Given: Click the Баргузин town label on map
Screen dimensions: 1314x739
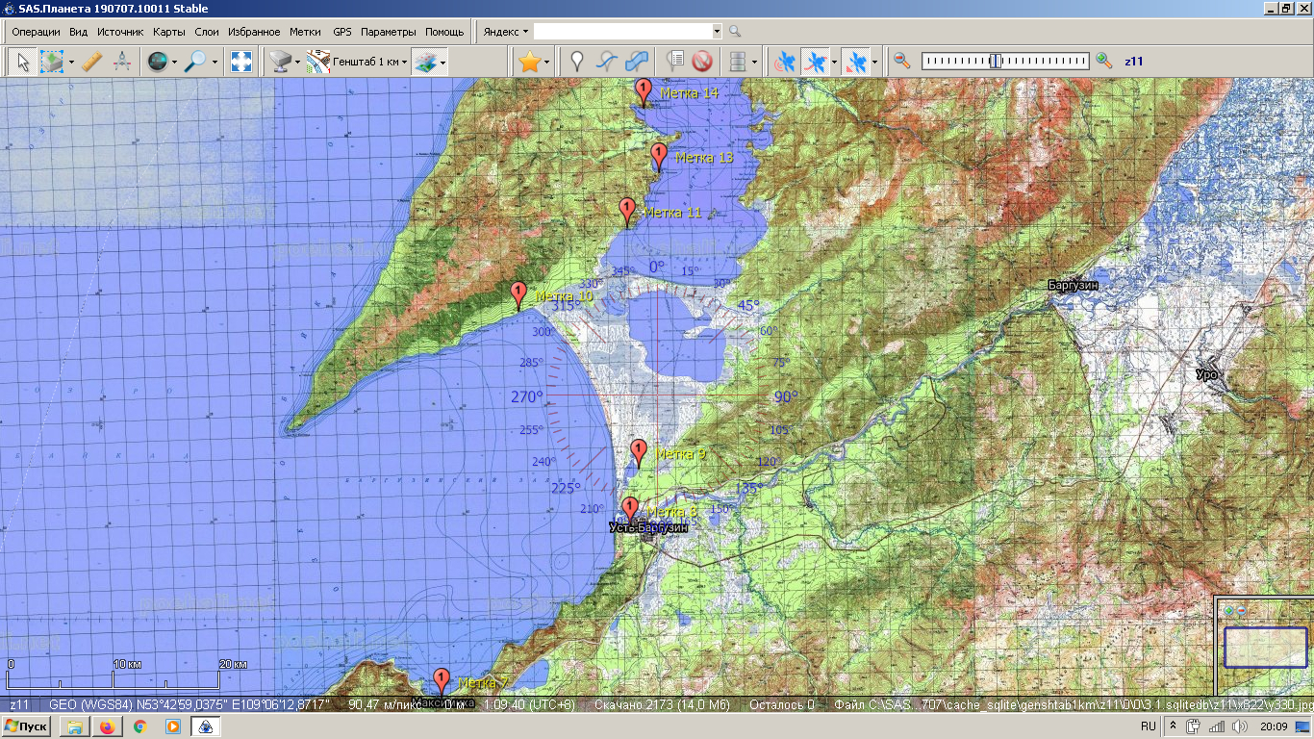Looking at the screenshot, I should [1074, 285].
